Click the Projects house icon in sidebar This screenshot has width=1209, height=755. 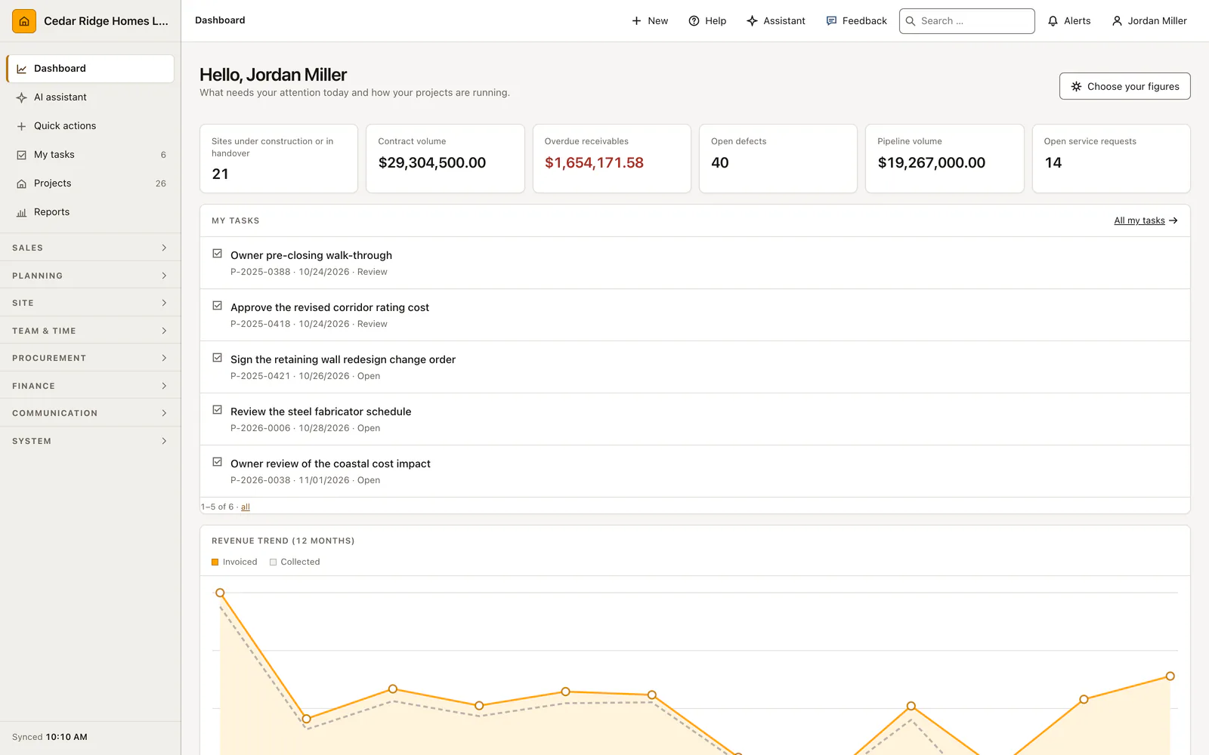pos(22,183)
